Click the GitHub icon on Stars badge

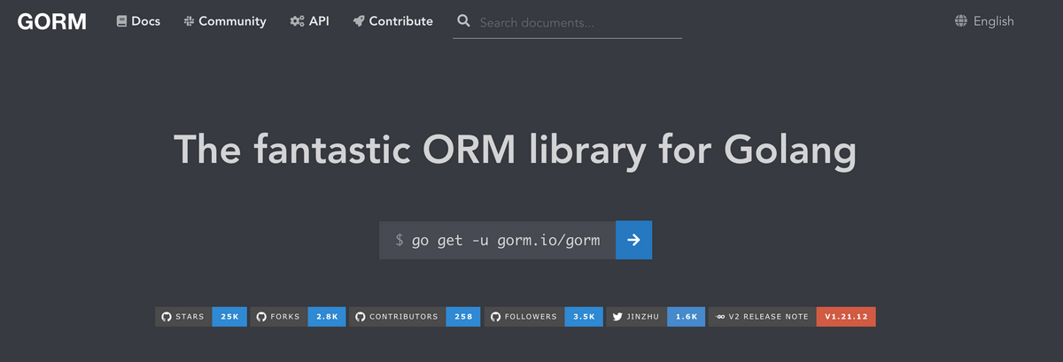pos(167,317)
